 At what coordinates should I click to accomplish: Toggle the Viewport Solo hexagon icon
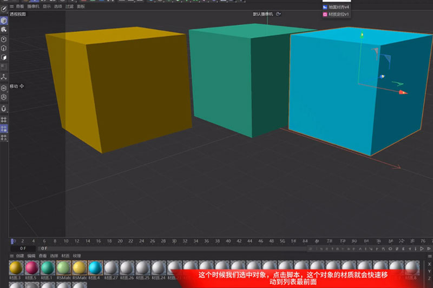pyautogui.click(x=4, y=88)
